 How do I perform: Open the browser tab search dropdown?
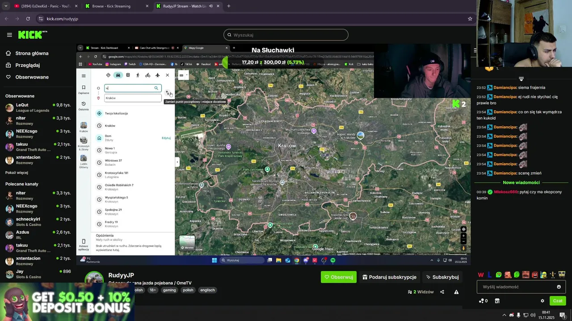pos(6,6)
